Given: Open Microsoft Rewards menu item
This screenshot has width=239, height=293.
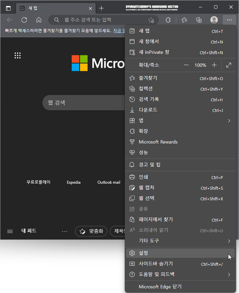Looking at the screenshot, I should [x=180, y=142].
